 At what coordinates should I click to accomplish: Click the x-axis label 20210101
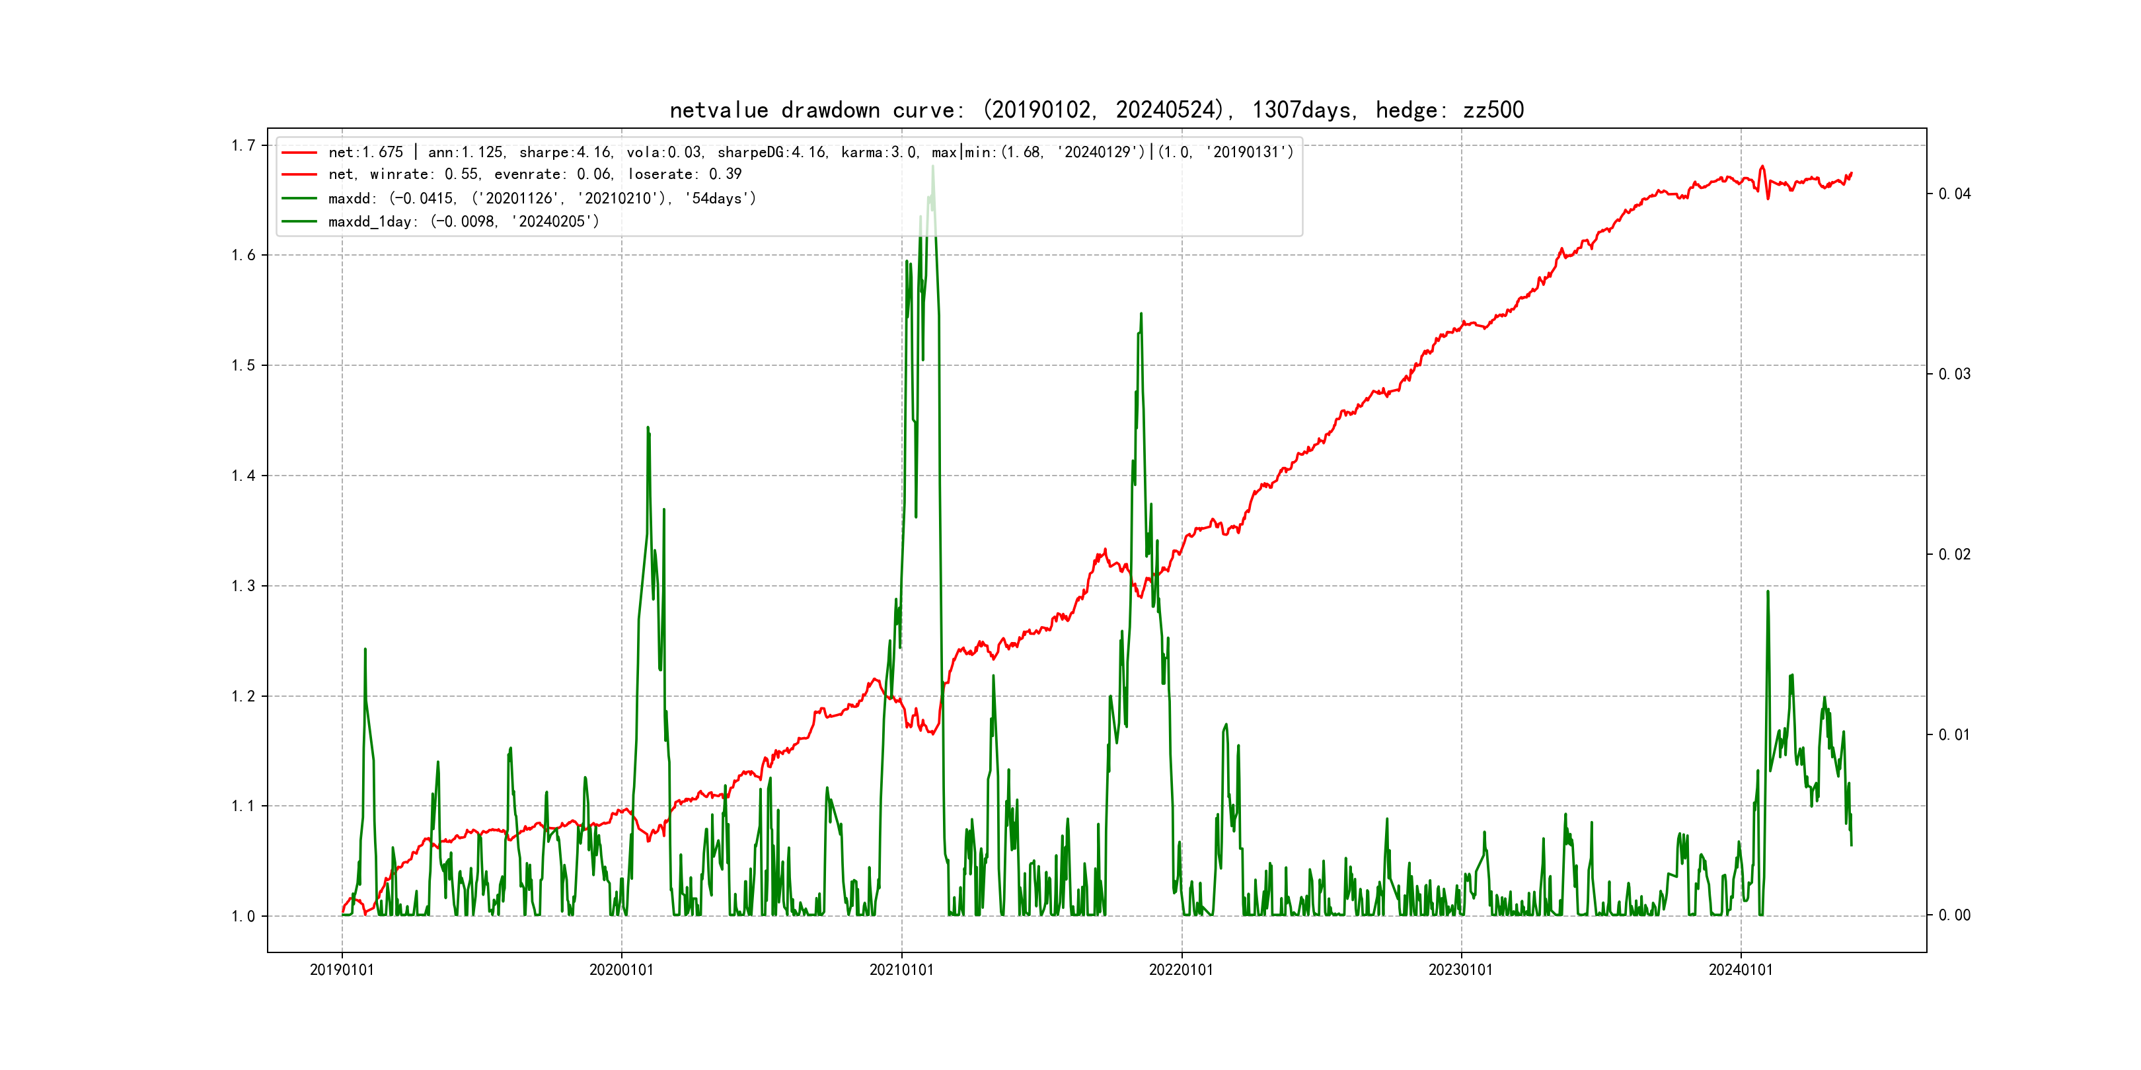tap(901, 970)
